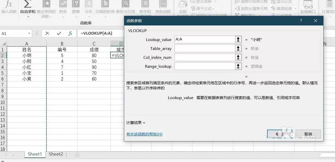Open the Name Box dropdown arrow
The width and height of the screenshot is (335, 162).
pos(29,33)
